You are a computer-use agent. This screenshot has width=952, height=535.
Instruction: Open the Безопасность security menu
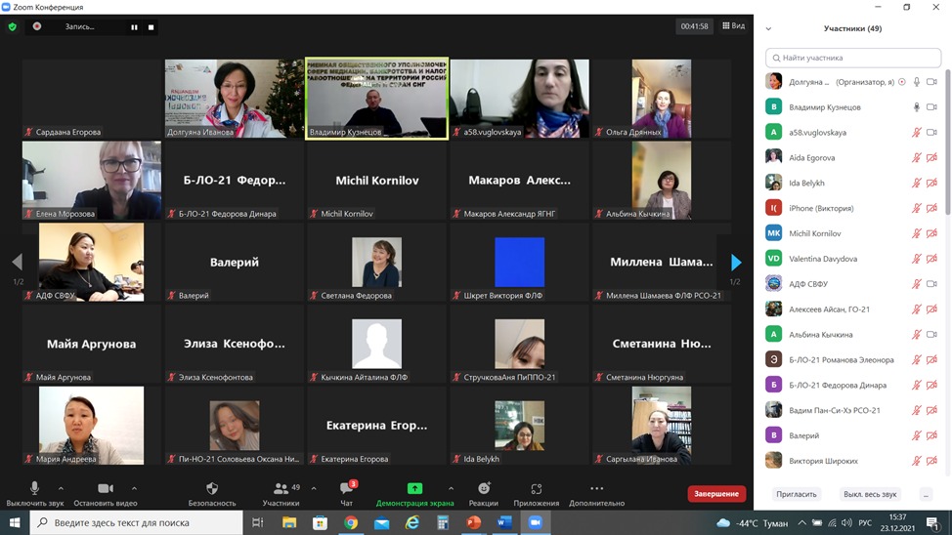[212, 494]
